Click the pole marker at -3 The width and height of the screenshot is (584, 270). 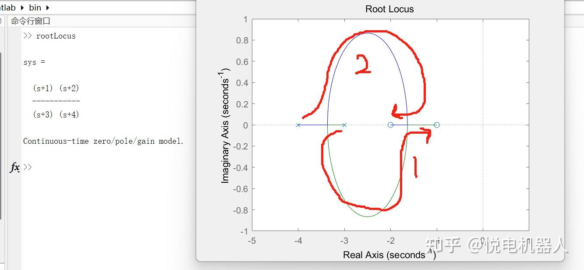click(344, 125)
